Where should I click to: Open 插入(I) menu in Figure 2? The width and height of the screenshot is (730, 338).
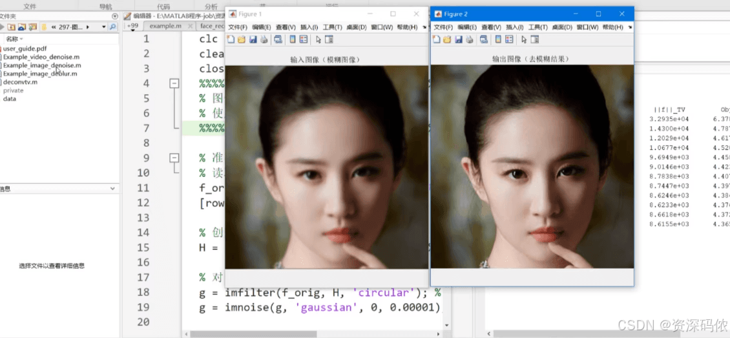point(516,28)
